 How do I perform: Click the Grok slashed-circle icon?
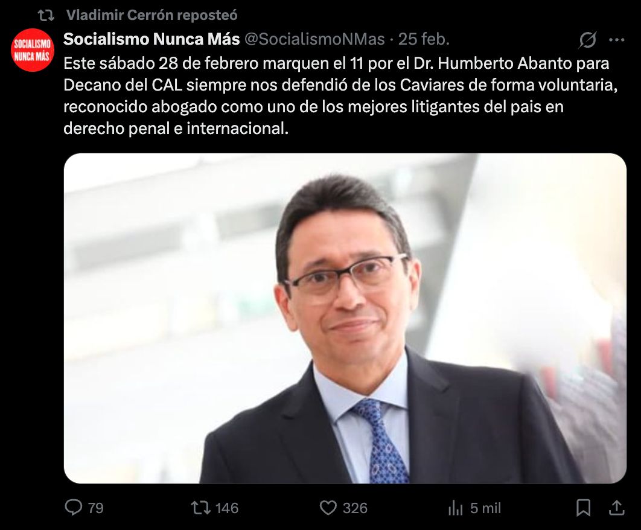[x=587, y=40]
